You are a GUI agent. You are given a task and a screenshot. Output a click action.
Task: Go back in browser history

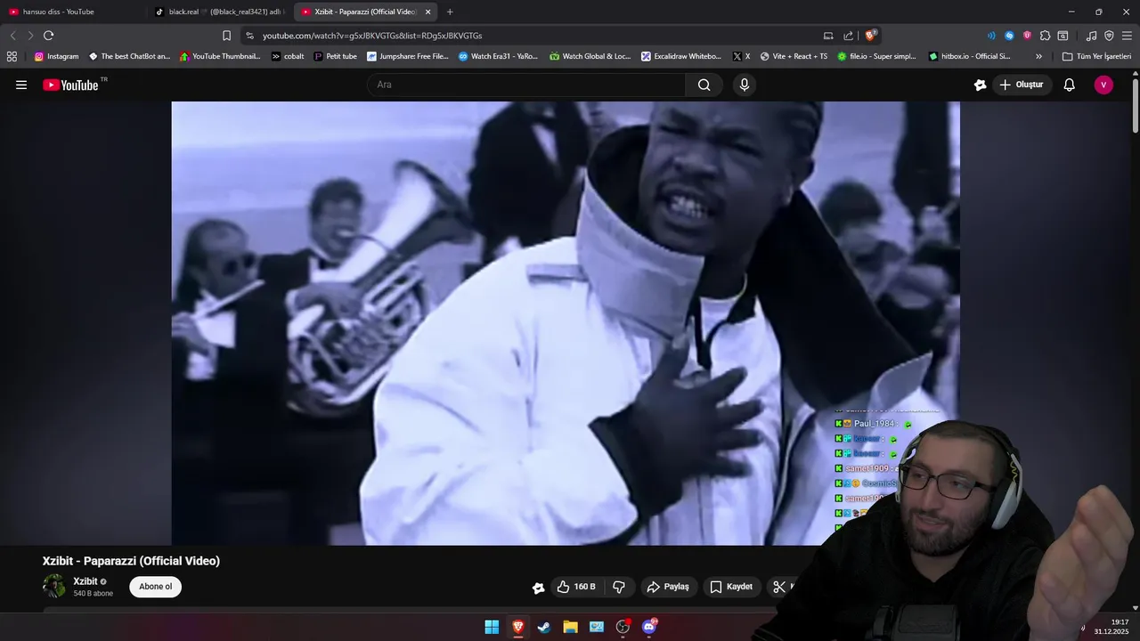(12, 36)
